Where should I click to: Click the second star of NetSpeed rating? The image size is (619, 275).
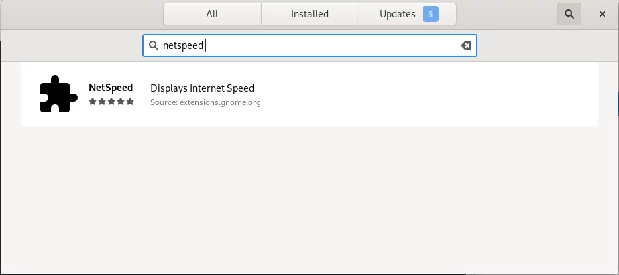click(x=102, y=102)
